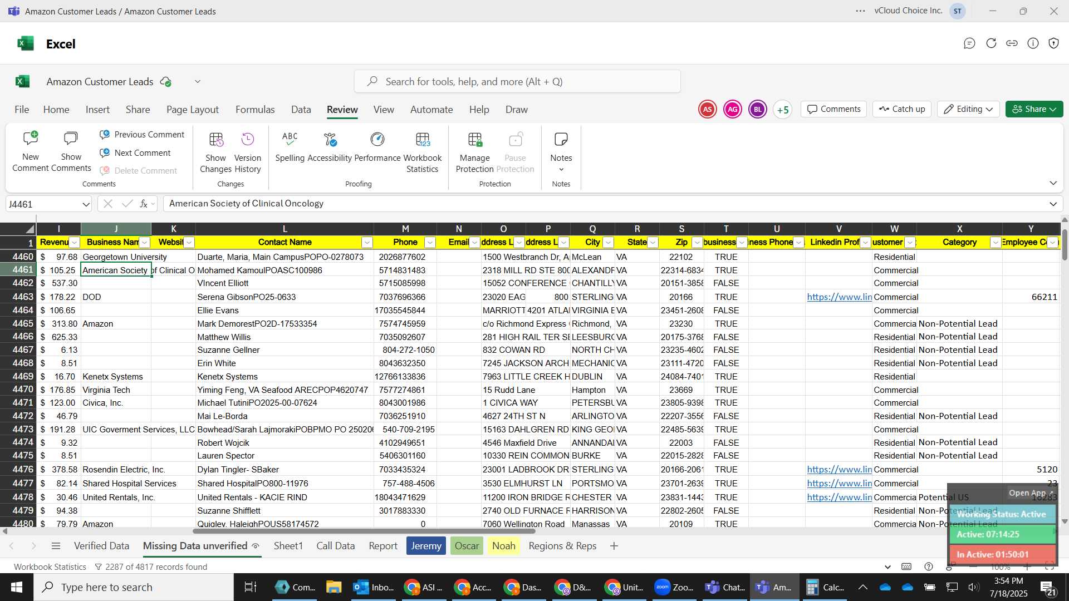Open filter dropdown for City column
The width and height of the screenshot is (1069, 601).
pos(608,243)
